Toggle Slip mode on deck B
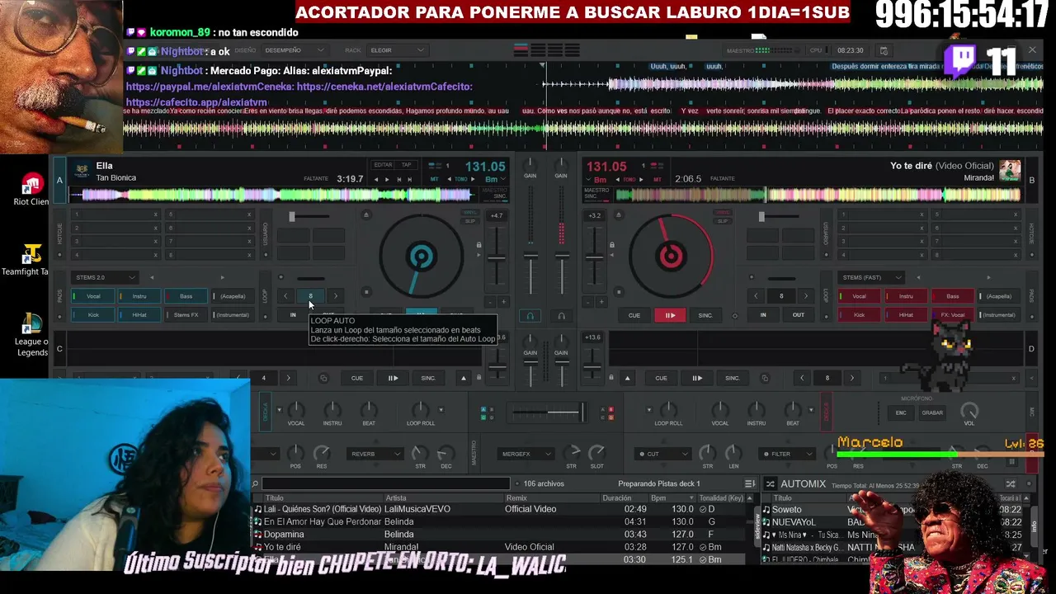Viewport: 1056px width, 594px height. pyautogui.click(x=723, y=221)
